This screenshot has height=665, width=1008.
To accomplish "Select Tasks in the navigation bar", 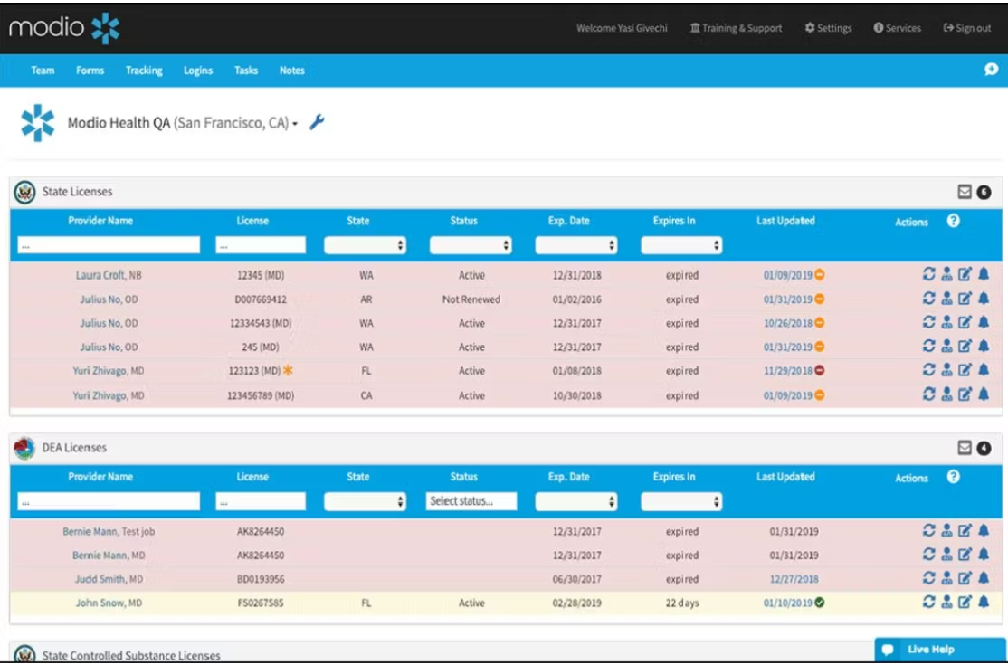I will (x=246, y=70).
